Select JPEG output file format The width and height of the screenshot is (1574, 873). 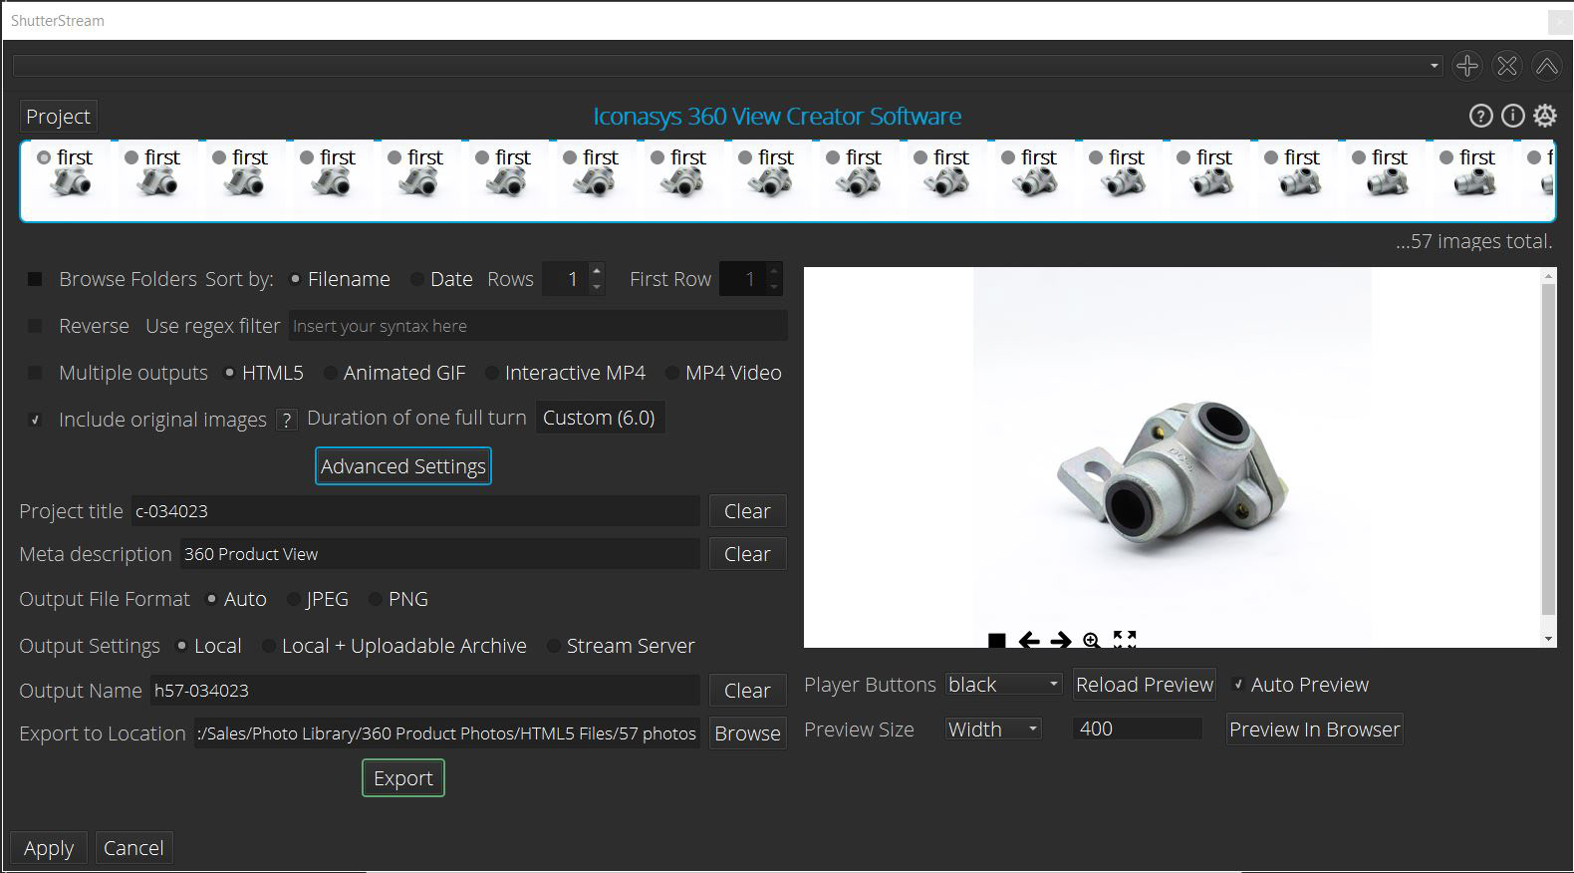[293, 599]
